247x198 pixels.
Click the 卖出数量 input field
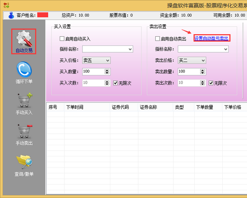click(x=189, y=72)
